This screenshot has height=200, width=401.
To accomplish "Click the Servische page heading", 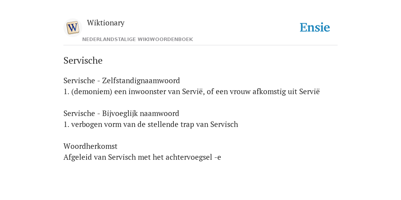I will point(83,61).
